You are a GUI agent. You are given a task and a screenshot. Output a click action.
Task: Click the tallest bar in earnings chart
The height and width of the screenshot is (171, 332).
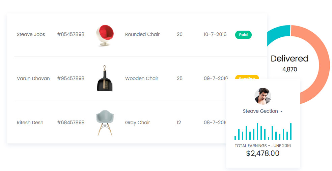click(257, 132)
